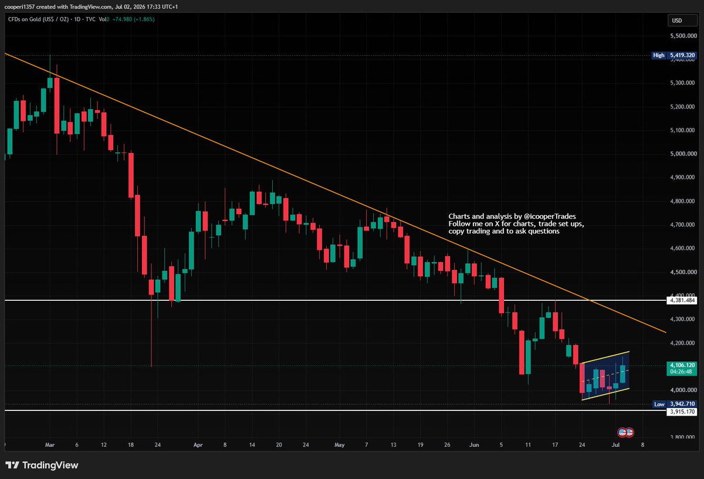The image size is (704, 479).
Task: Click the Mar label on time axis
Action: pyautogui.click(x=49, y=445)
